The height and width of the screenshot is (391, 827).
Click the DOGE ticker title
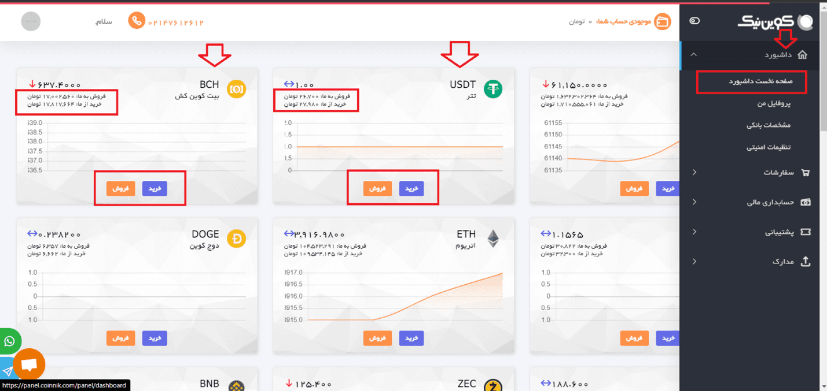(205, 234)
